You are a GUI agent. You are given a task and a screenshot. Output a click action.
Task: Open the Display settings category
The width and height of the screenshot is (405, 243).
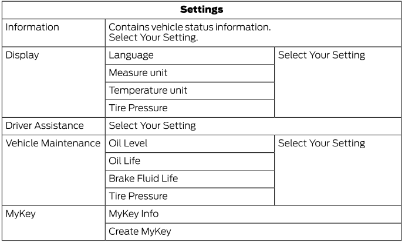click(x=22, y=55)
